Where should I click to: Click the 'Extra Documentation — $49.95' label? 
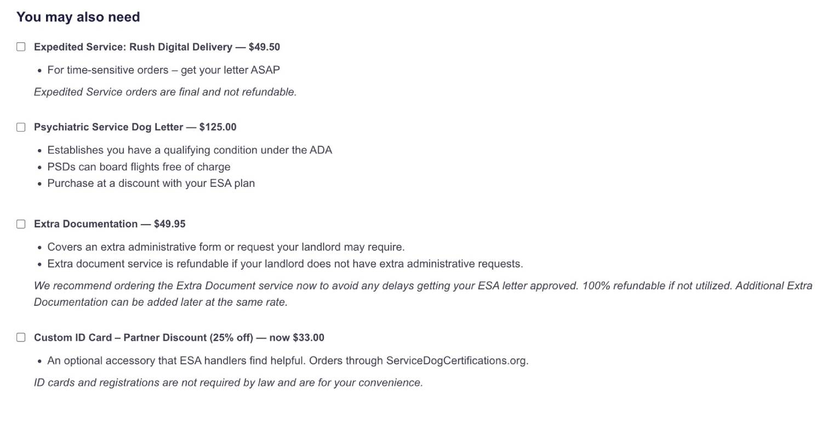110,224
